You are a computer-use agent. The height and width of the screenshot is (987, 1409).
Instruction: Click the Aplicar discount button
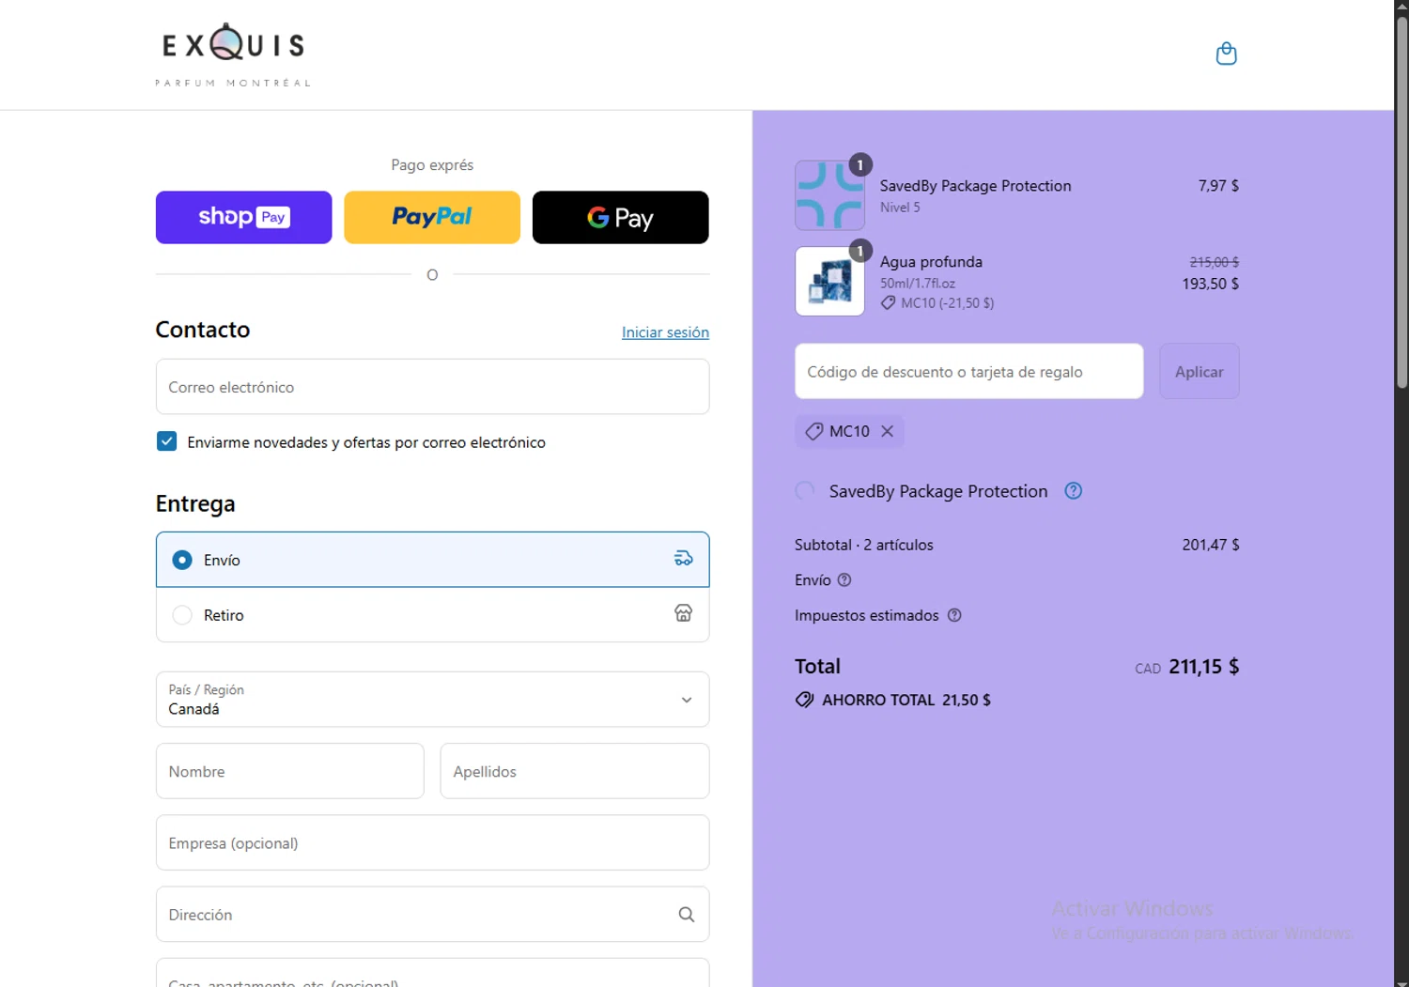point(1199,371)
